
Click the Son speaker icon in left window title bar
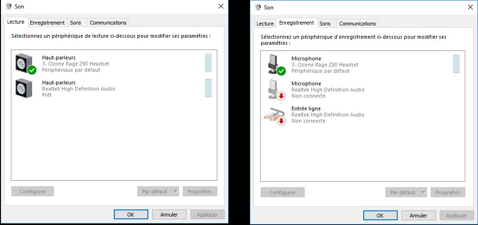click(9, 7)
